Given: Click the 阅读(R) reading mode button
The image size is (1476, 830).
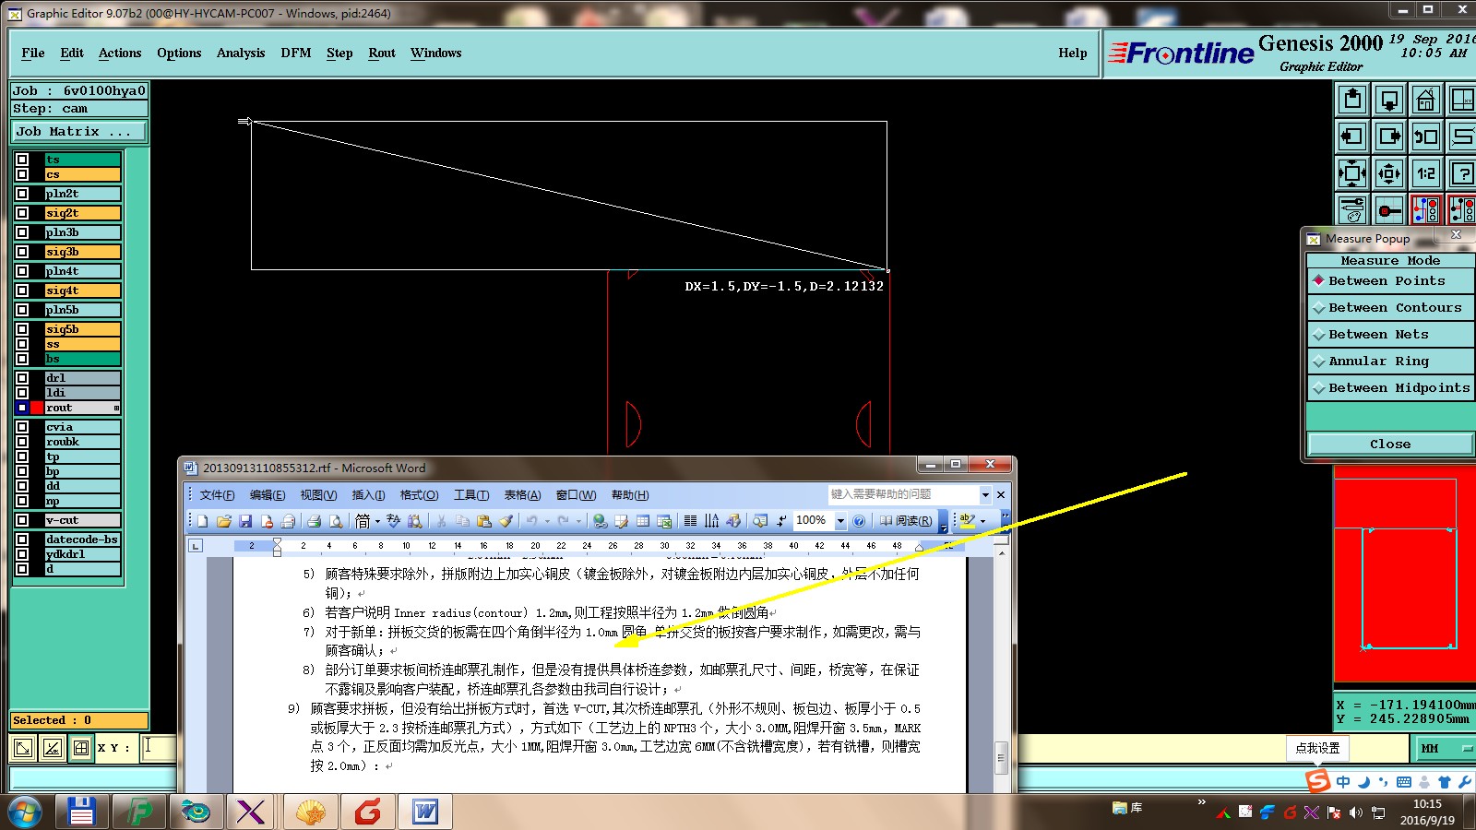Looking at the screenshot, I should (906, 521).
